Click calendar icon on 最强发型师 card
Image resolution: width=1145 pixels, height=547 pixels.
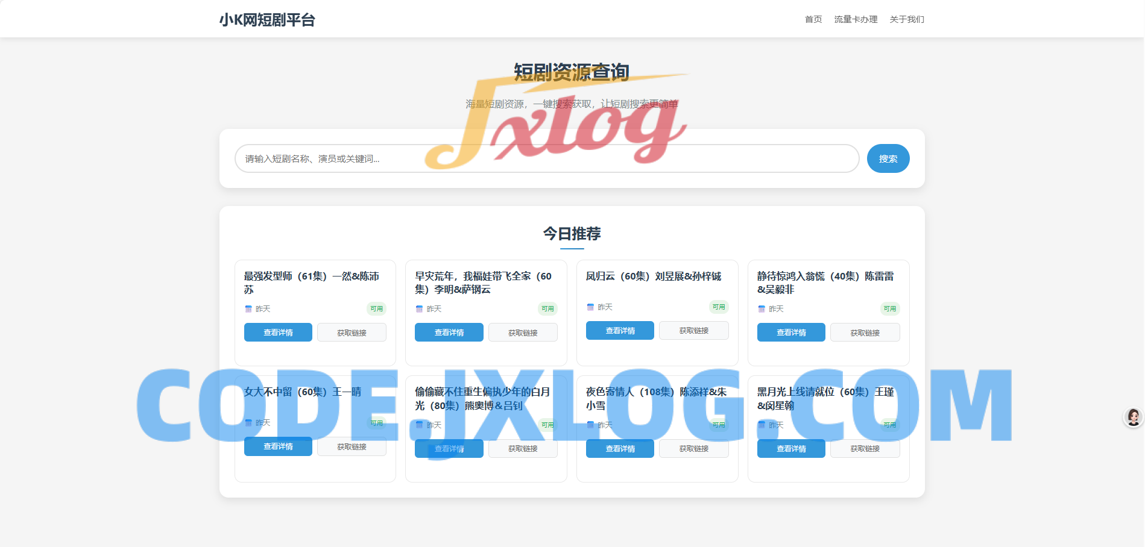point(248,309)
